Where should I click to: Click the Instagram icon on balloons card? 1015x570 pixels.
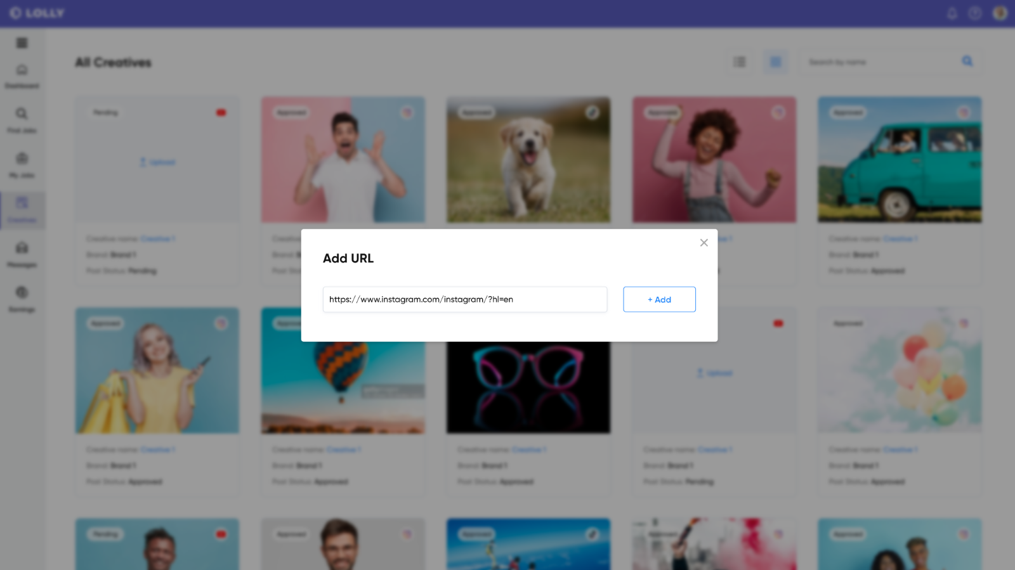tap(964, 323)
